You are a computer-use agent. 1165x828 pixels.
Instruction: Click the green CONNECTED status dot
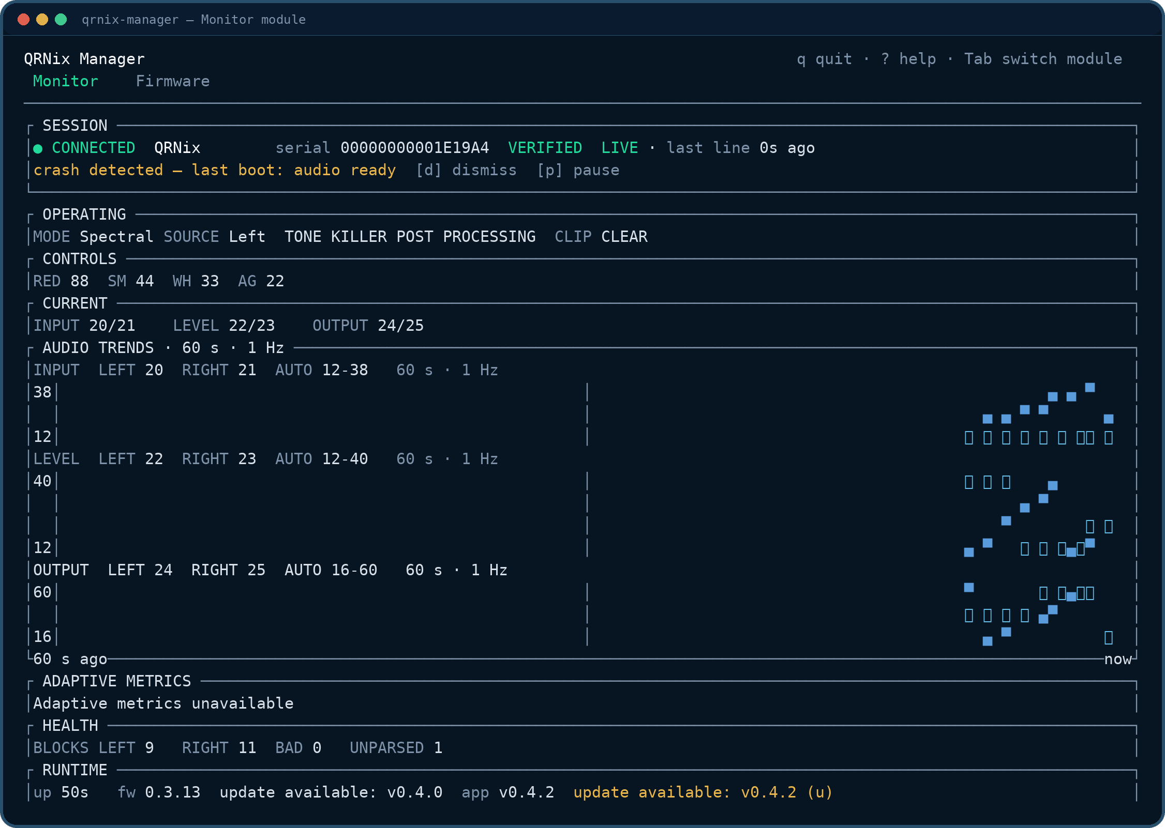tap(38, 149)
